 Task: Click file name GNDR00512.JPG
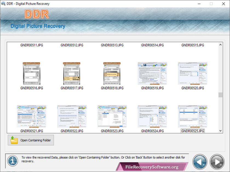click(72, 45)
